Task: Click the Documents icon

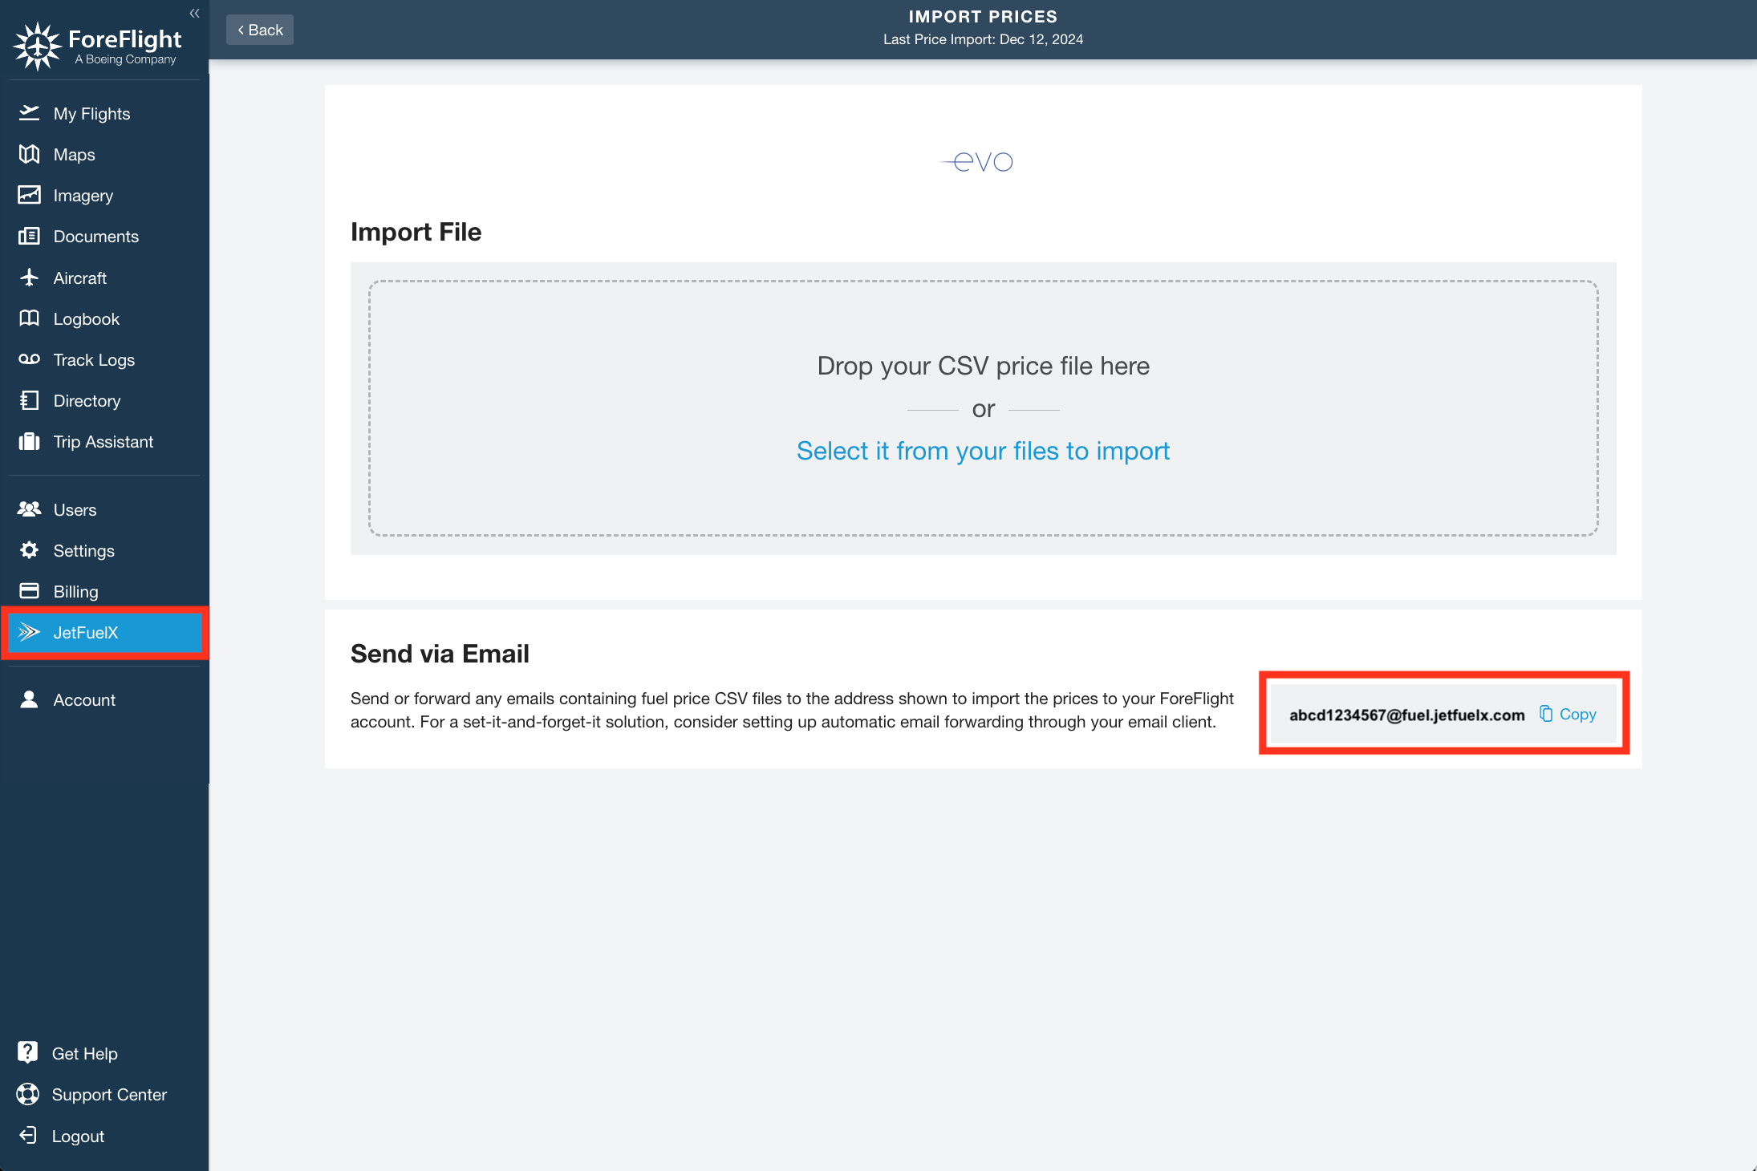Action: click(x=30, y=236)
